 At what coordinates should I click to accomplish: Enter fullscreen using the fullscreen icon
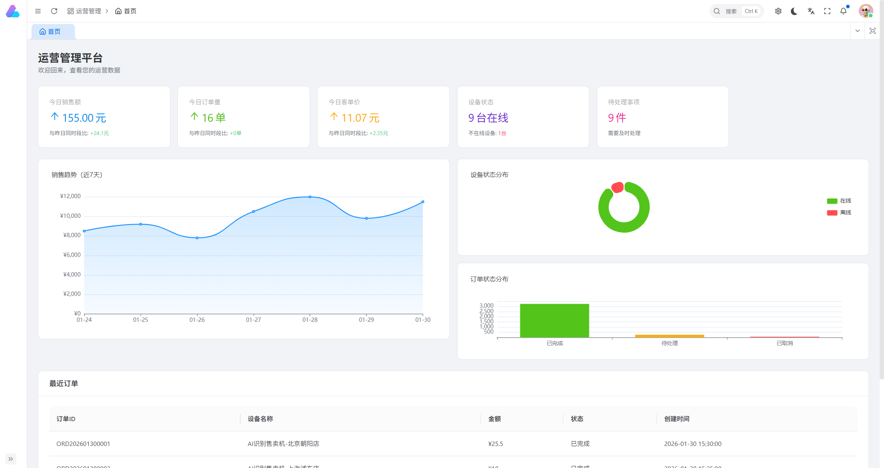tap(827, 11)
